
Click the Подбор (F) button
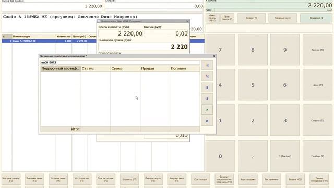point(317,156)
